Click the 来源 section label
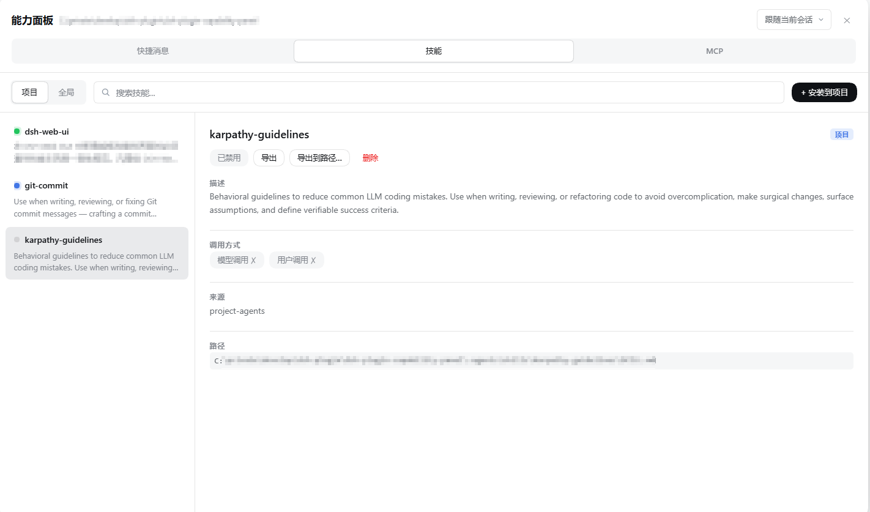The height and width of the screenshot is (512, 870). pos(217,297)
